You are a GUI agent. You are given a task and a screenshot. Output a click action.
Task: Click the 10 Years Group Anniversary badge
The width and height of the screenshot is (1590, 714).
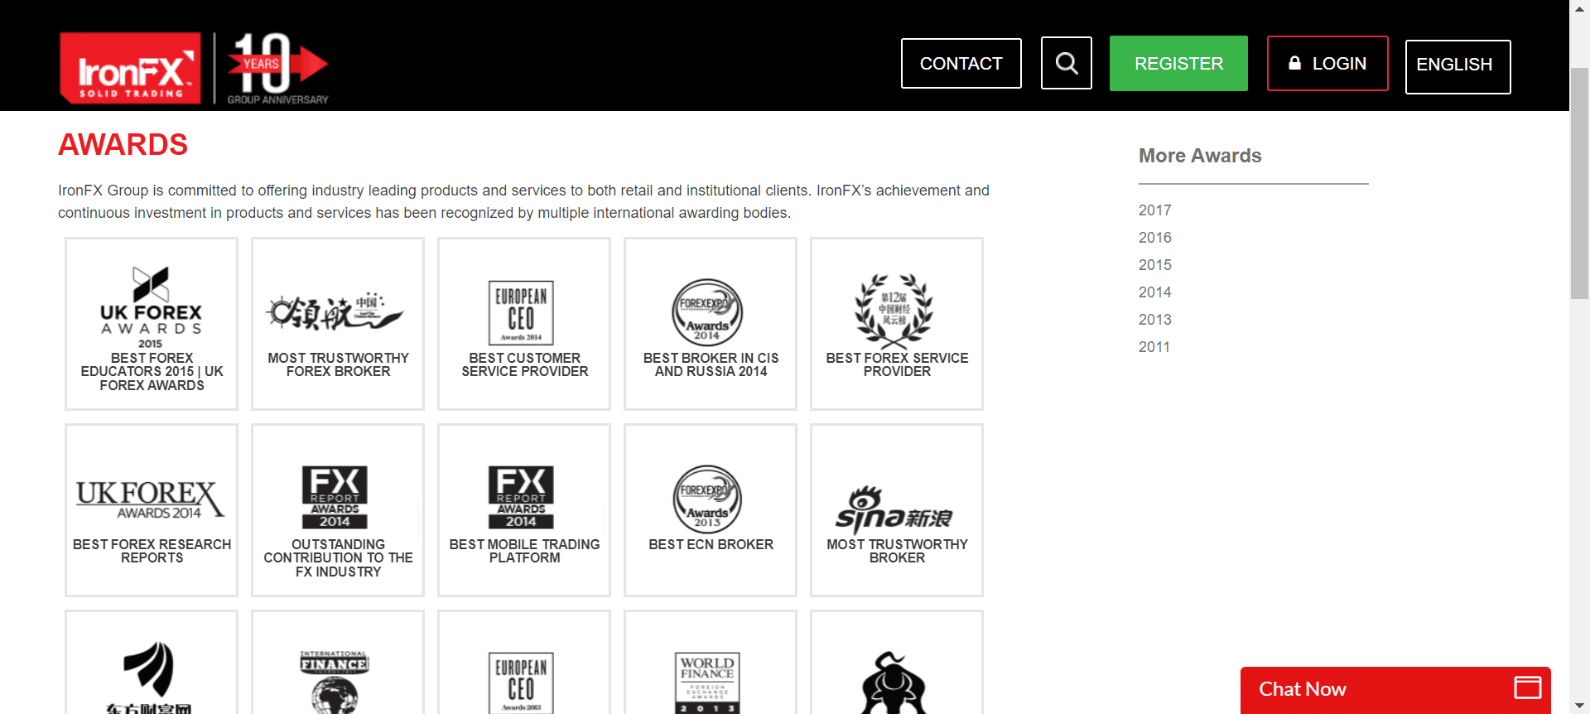click(277, 69)
